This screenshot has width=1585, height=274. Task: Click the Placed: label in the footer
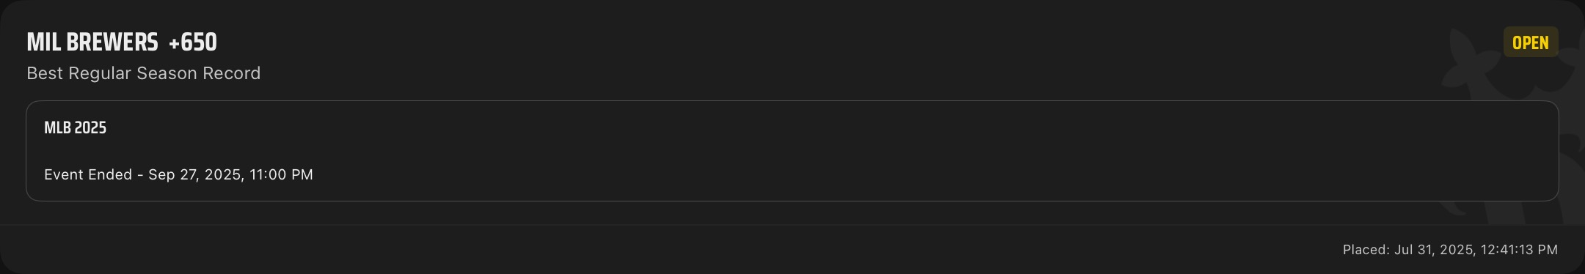pos(1366,250)
